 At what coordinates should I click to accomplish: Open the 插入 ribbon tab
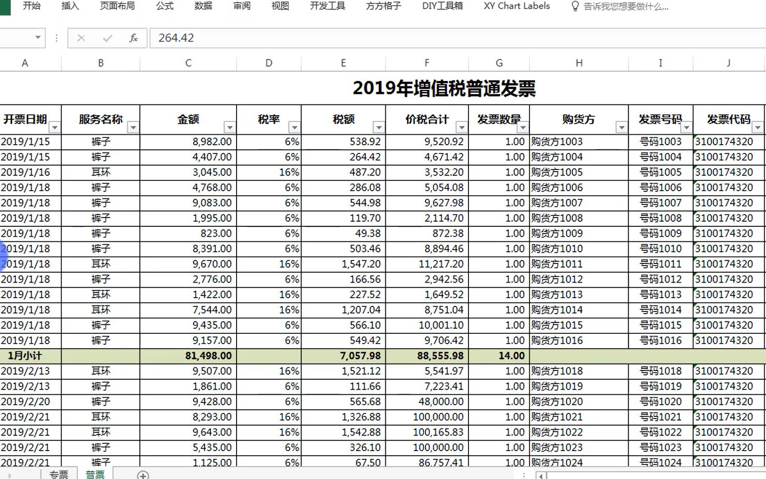coord(70,6)
